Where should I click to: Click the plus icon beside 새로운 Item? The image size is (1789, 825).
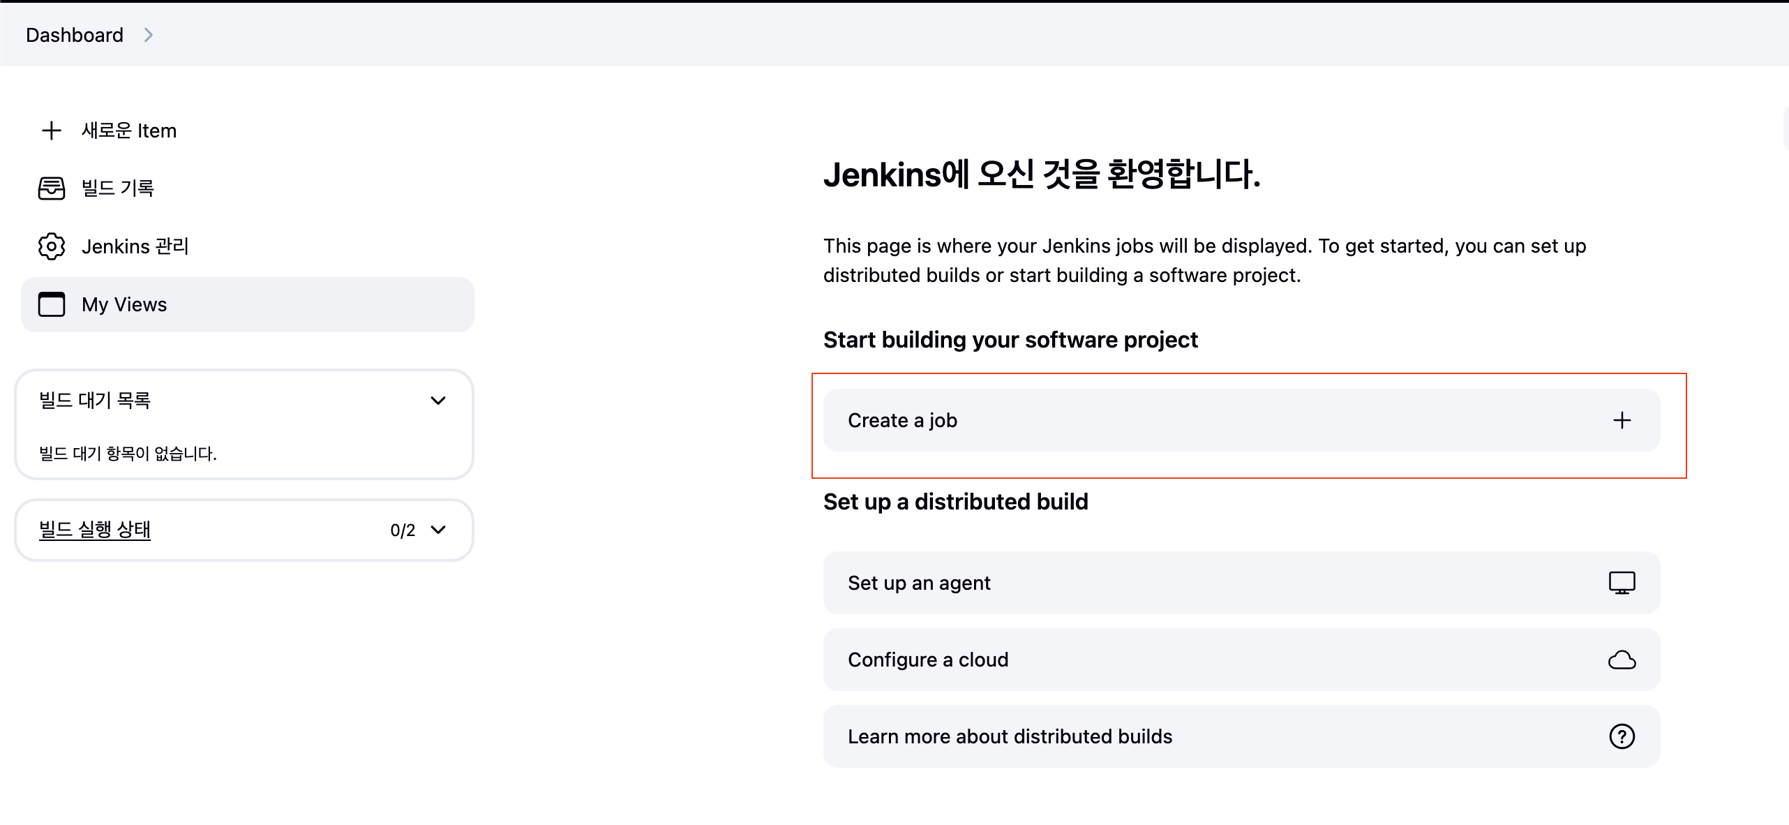[x=52, y=131]
